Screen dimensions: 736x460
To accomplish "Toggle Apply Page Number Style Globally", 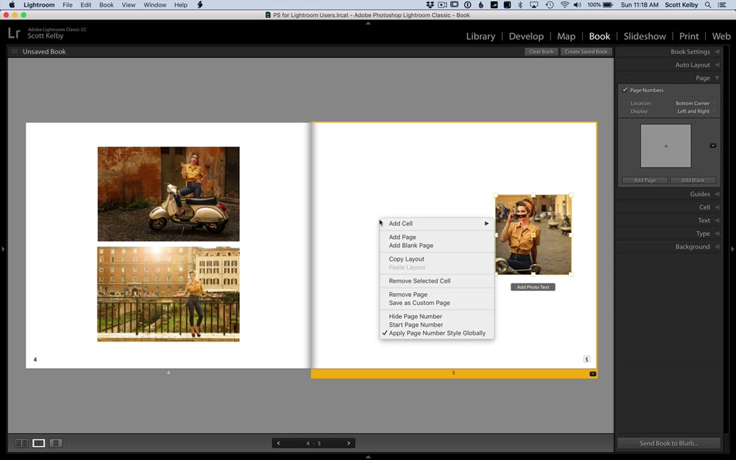I will coord(437,333).
